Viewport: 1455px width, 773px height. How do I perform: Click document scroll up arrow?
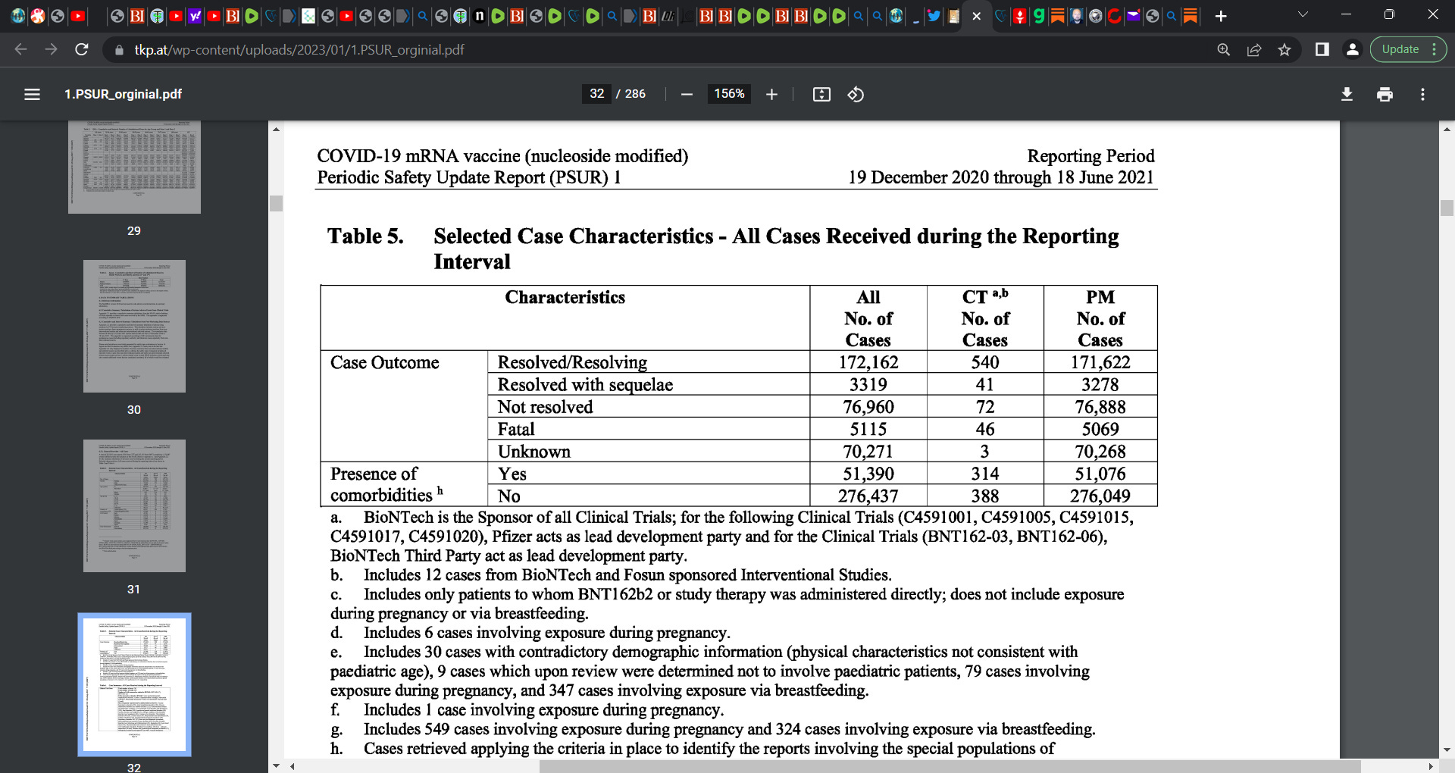pyautogui.click(x=1447, y=130)
